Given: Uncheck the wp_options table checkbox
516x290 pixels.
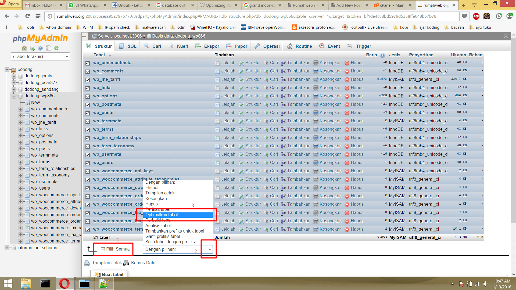Looking at the screenshot, I should pyautogui.click(x=88, y=97).
